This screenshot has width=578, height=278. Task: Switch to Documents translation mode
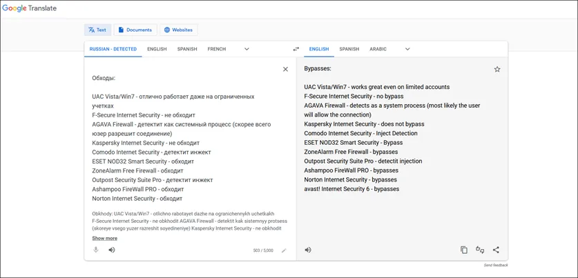point(135,30)
